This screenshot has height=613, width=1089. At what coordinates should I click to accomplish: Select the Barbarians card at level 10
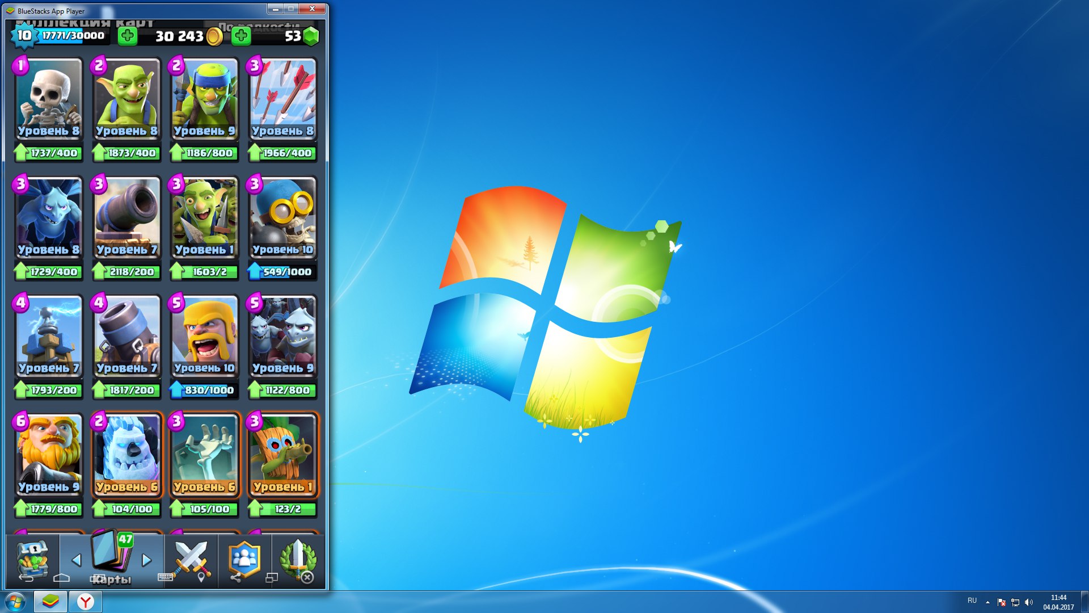click(x=204, y=337)
